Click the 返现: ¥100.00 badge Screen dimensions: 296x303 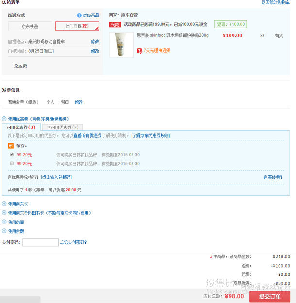(x=230, y=24)
